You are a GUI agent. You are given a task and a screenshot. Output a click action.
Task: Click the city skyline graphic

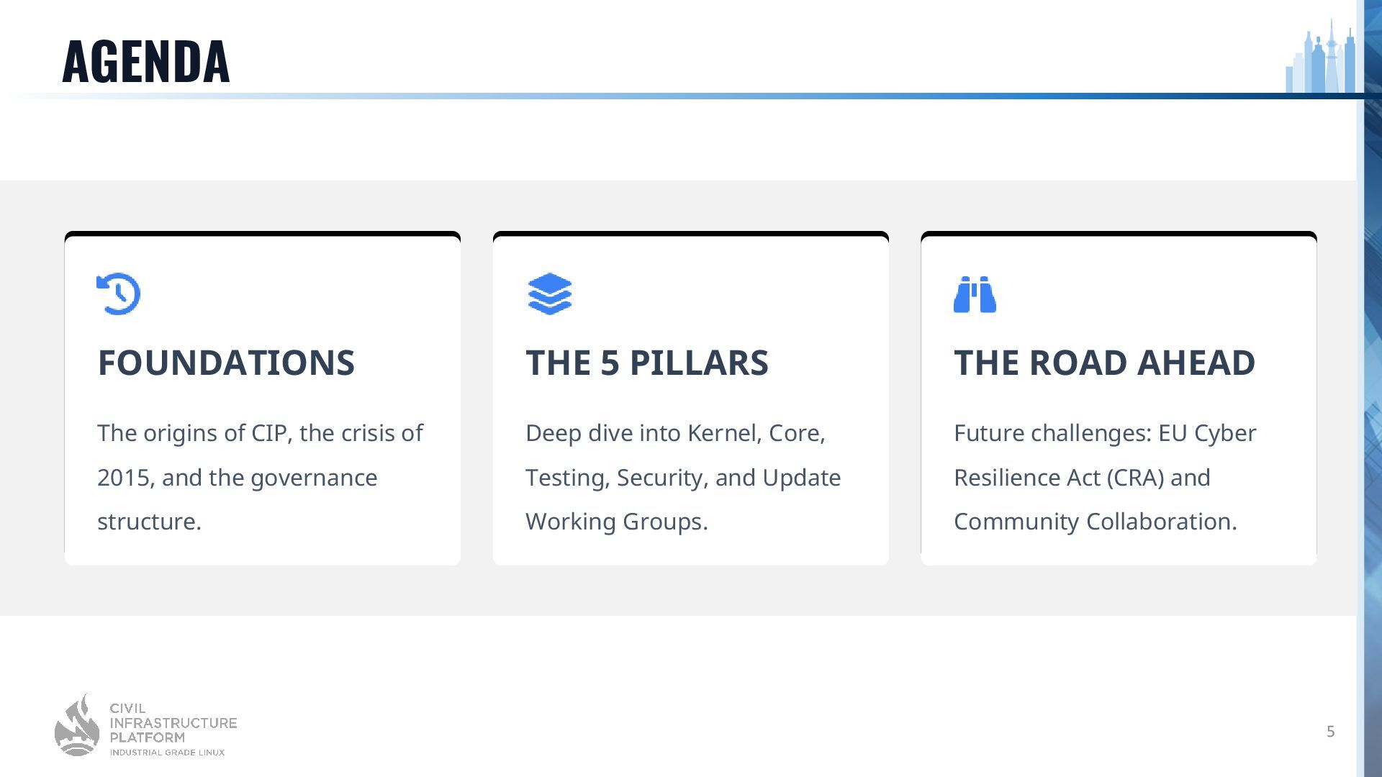[1321, 59]
